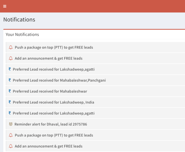
Task: Click bell icon beside first PTT notification
Action: point(11,47)
